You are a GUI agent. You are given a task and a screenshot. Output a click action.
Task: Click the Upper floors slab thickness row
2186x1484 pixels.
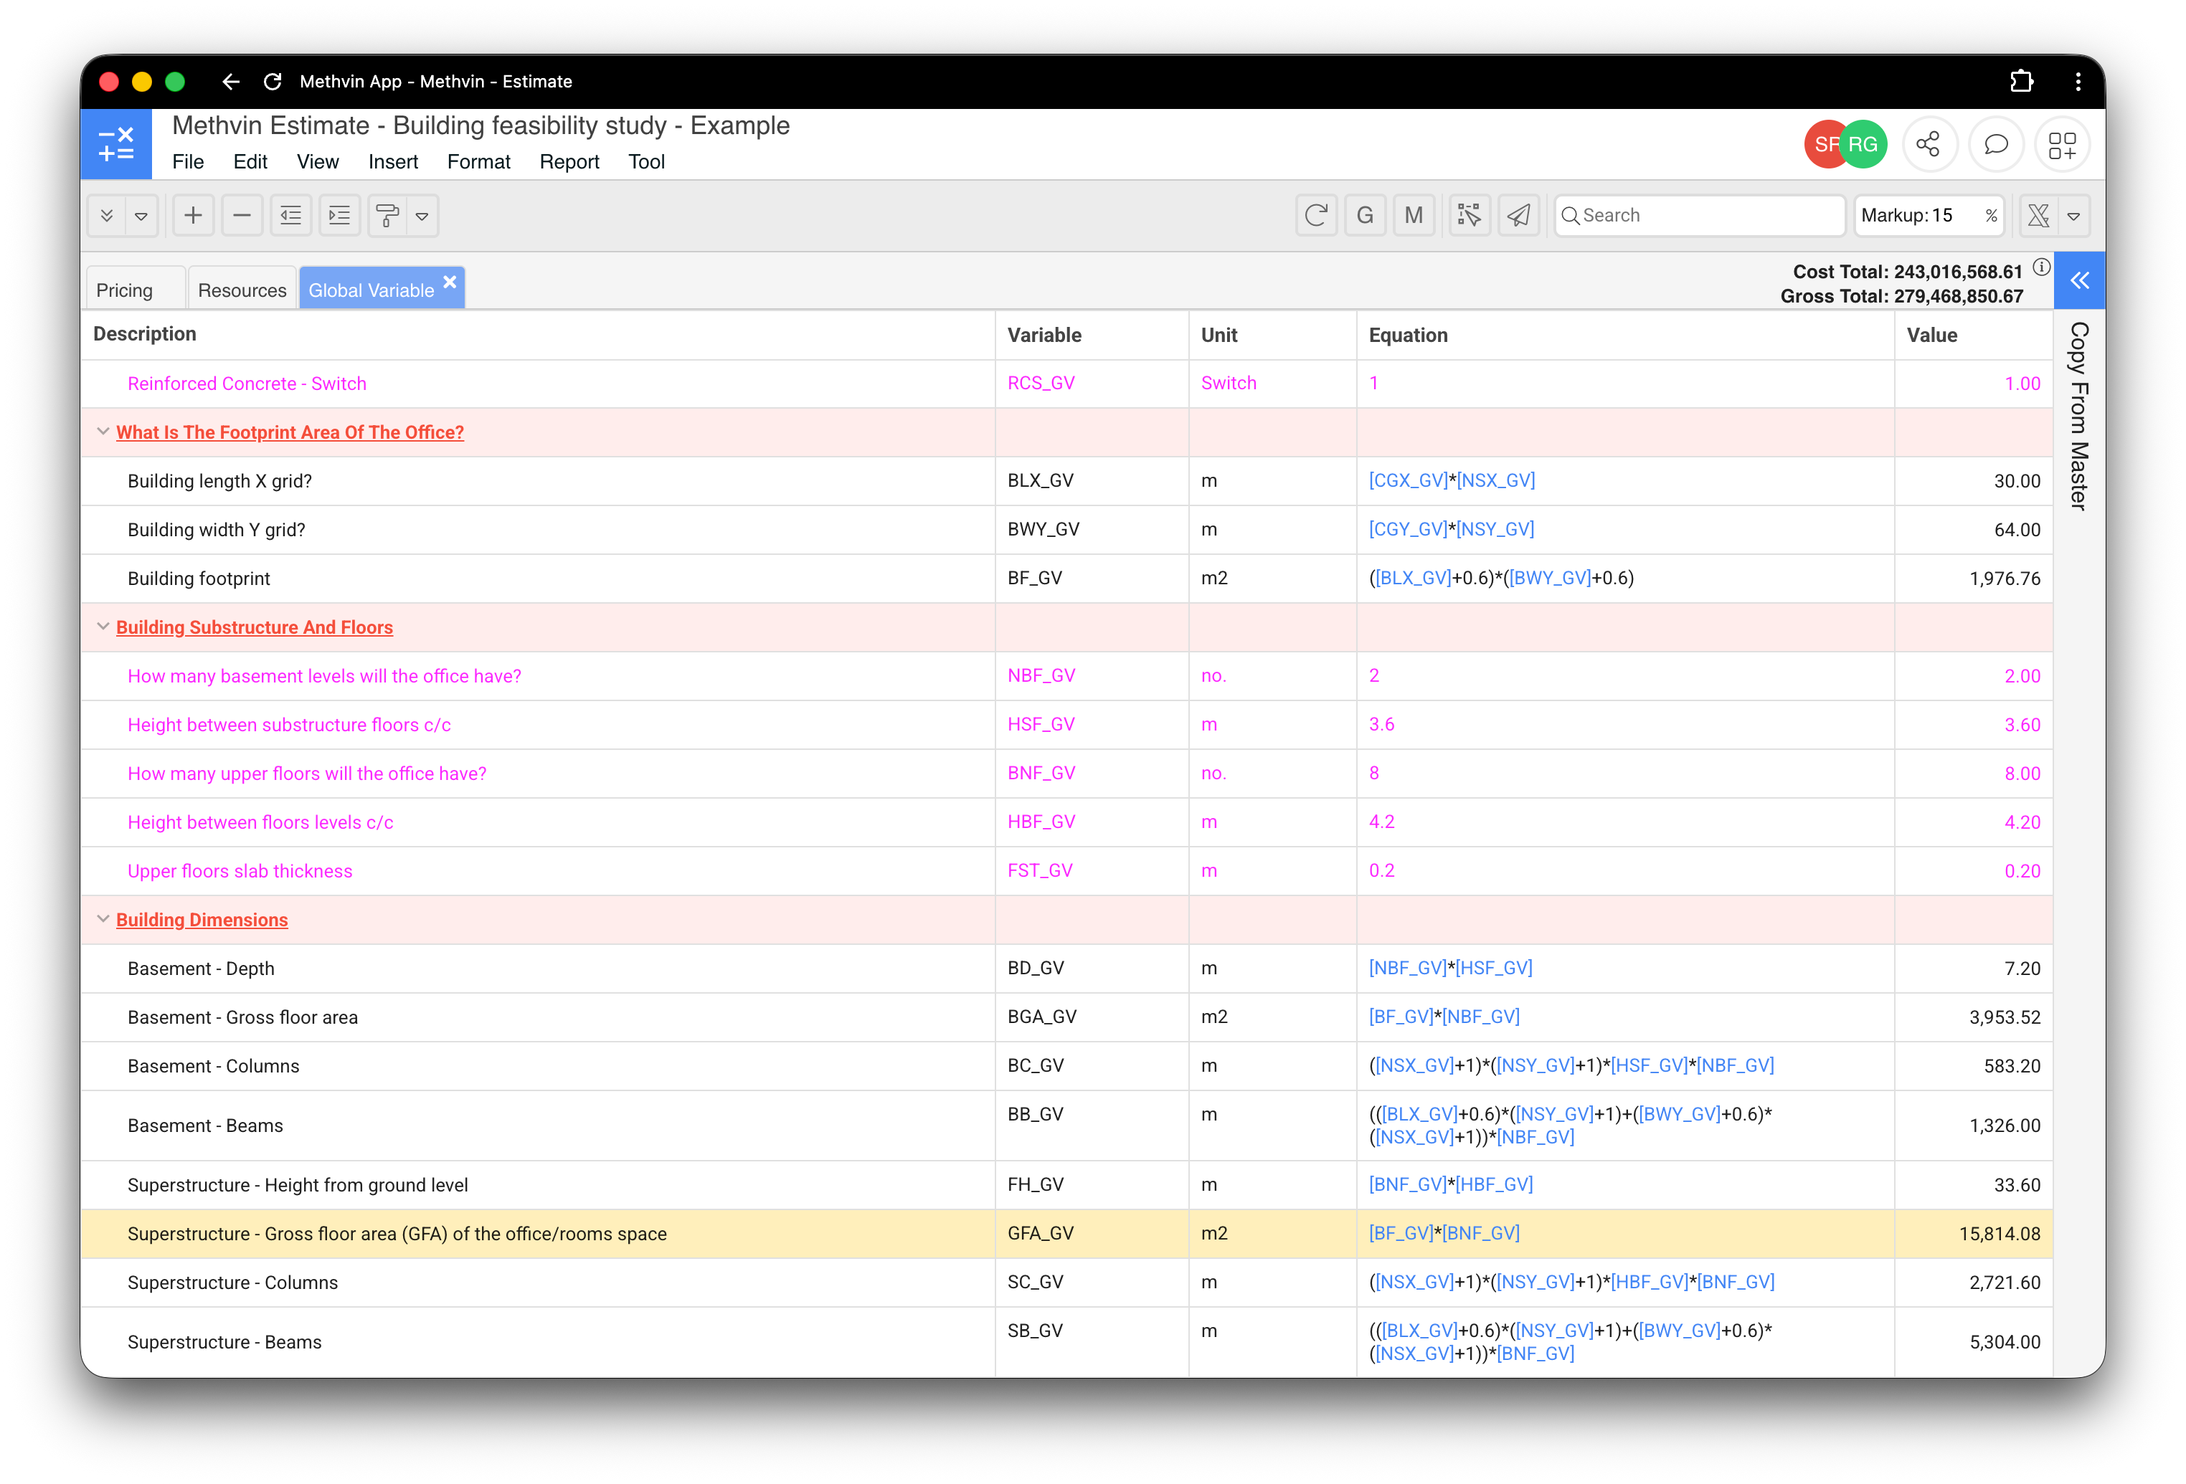coord(1066,871)
